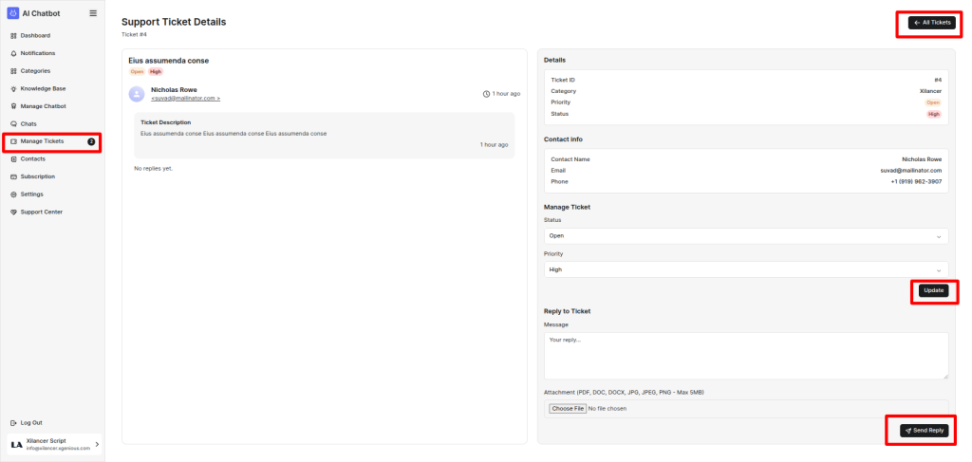
Task: Click the hamburger menu icon in sidebar header
Action: [x=92, y=13]
